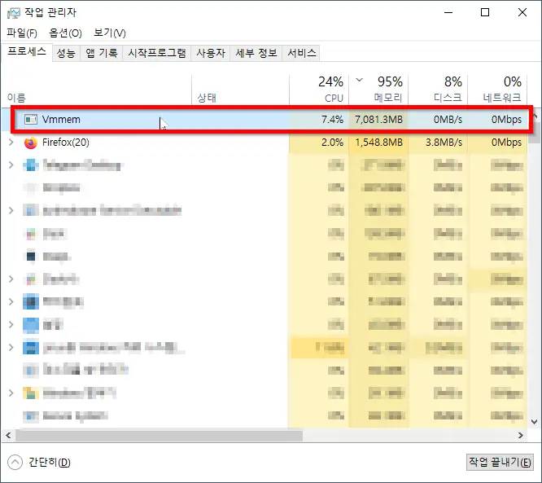This screenshot has height=483, width=542.
Task: Click the Vmmem process icon
Action: point(31,120)
